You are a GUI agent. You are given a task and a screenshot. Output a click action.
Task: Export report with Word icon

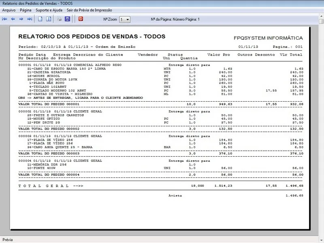67,19
